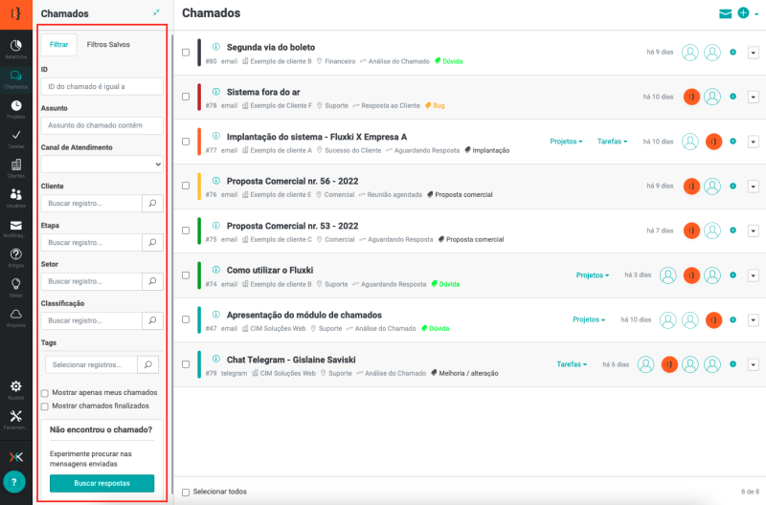Open the Arquivos cloud icon in sidebar
The width and height of the screenshot is (766, 505).
point(15,317)
